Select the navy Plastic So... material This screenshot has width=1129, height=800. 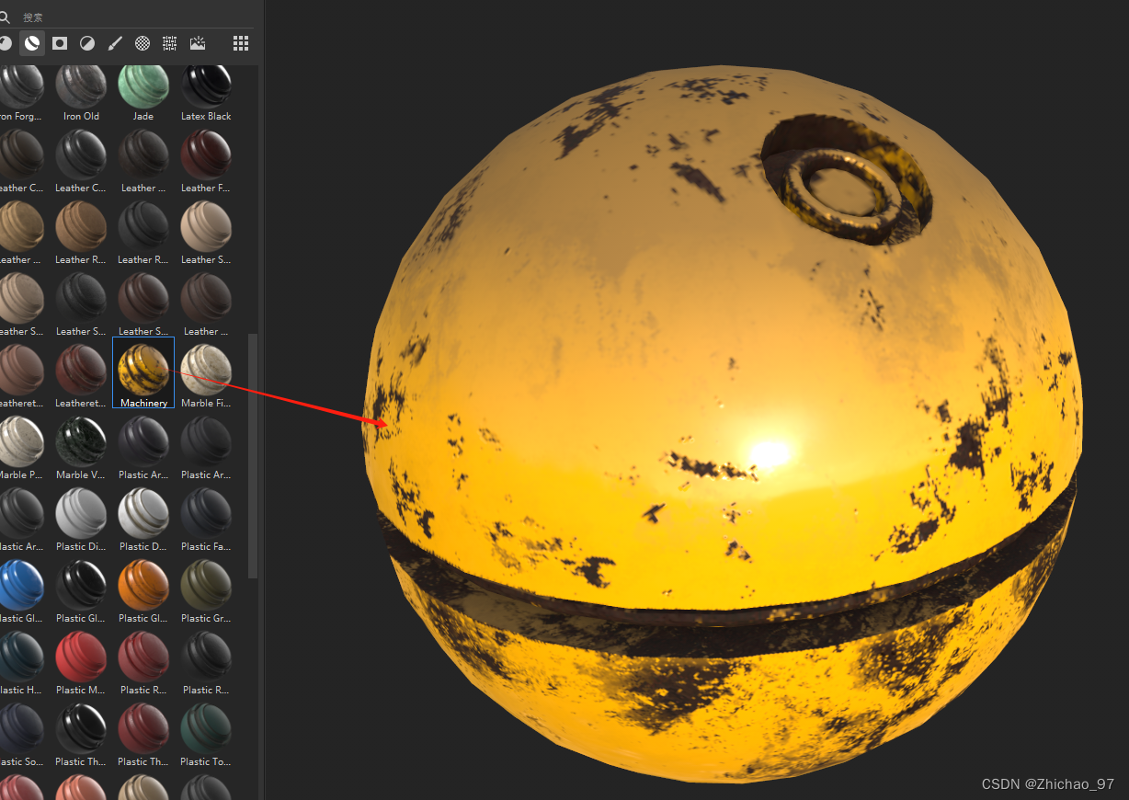tap(20, 736)
